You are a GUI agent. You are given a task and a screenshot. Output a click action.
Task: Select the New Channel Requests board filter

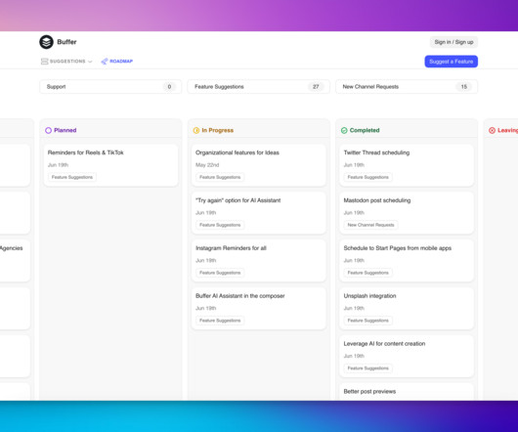407,87
